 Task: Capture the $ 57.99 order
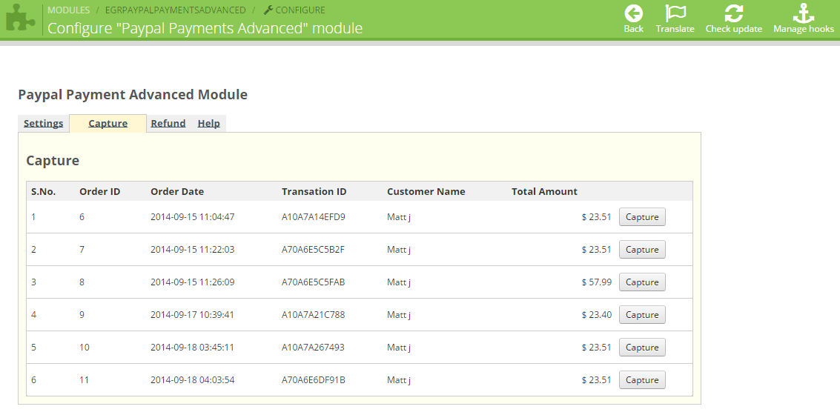pyautogui.click(x=642, y=282)
